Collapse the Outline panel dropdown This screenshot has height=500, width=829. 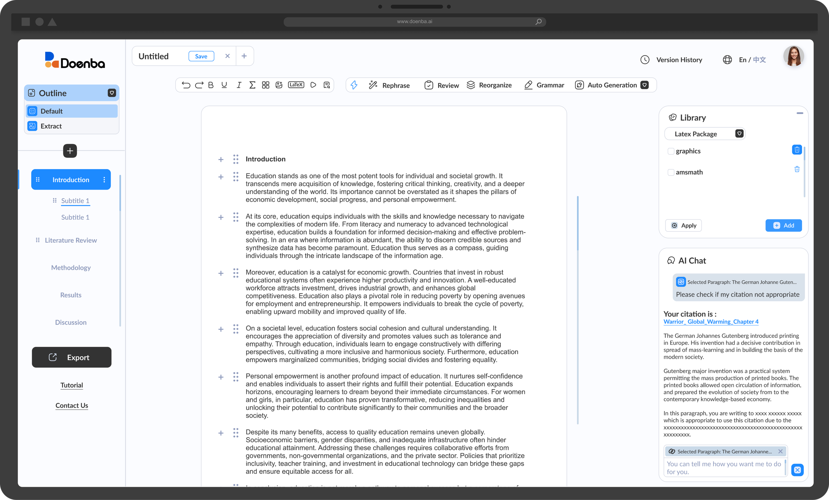[112, 93]
